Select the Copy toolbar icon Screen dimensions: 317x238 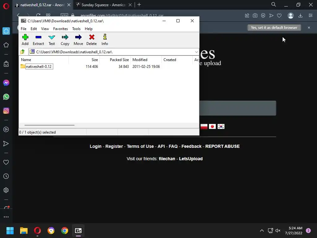65,40
